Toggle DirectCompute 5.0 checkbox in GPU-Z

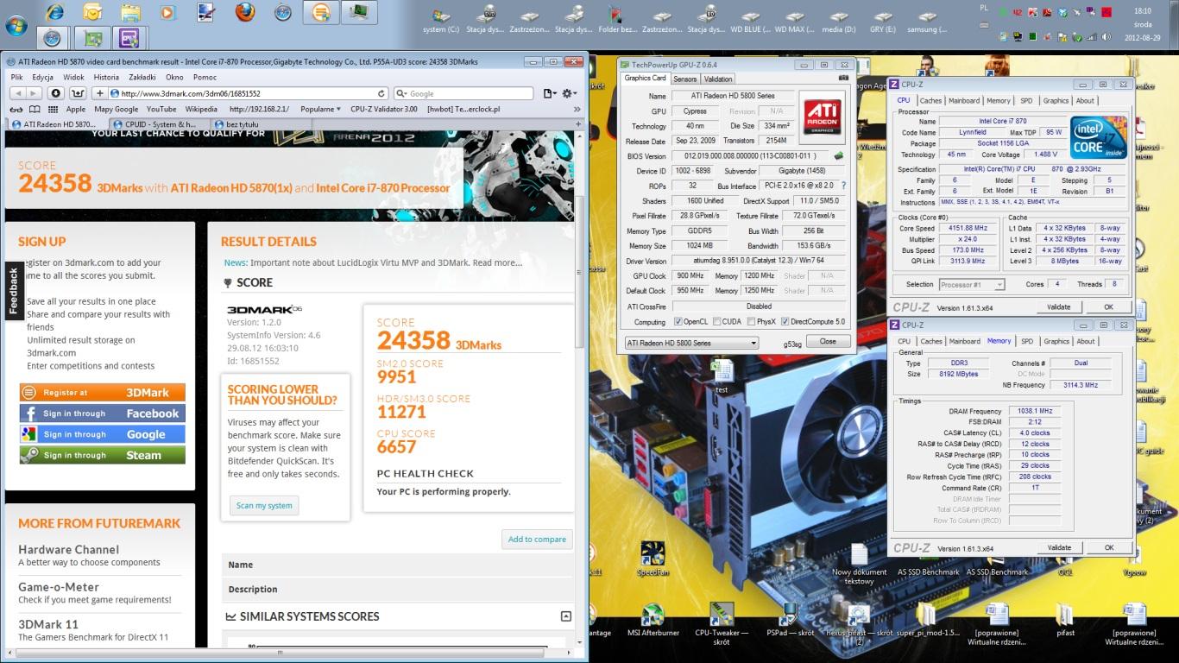[x=785, y=322]
